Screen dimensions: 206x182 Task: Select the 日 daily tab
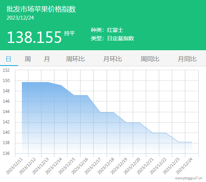pyautogui.click(x=9, y=59)
